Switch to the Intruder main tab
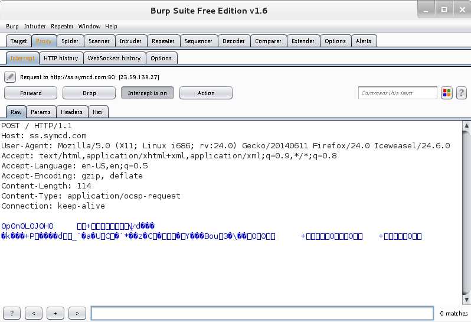This screenshot has height=322, width=471. (x=130, y=41)
